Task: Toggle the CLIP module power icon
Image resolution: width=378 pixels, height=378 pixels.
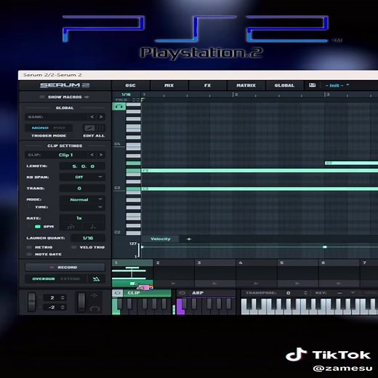Action: tap(118, 293)
